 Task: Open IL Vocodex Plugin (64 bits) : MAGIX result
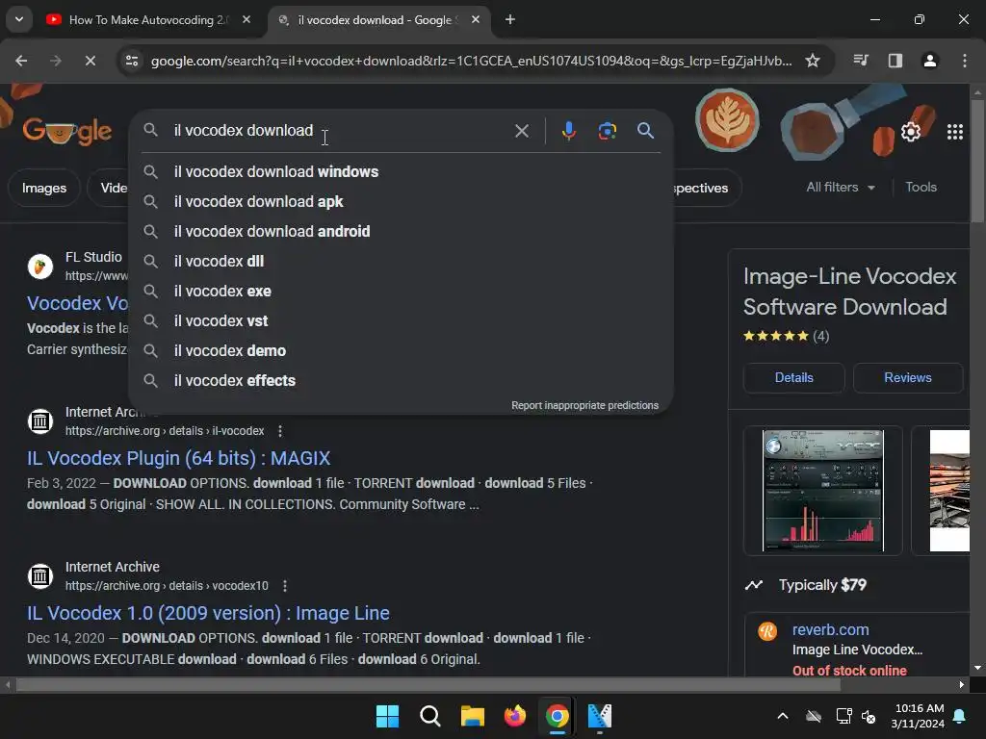178,458
